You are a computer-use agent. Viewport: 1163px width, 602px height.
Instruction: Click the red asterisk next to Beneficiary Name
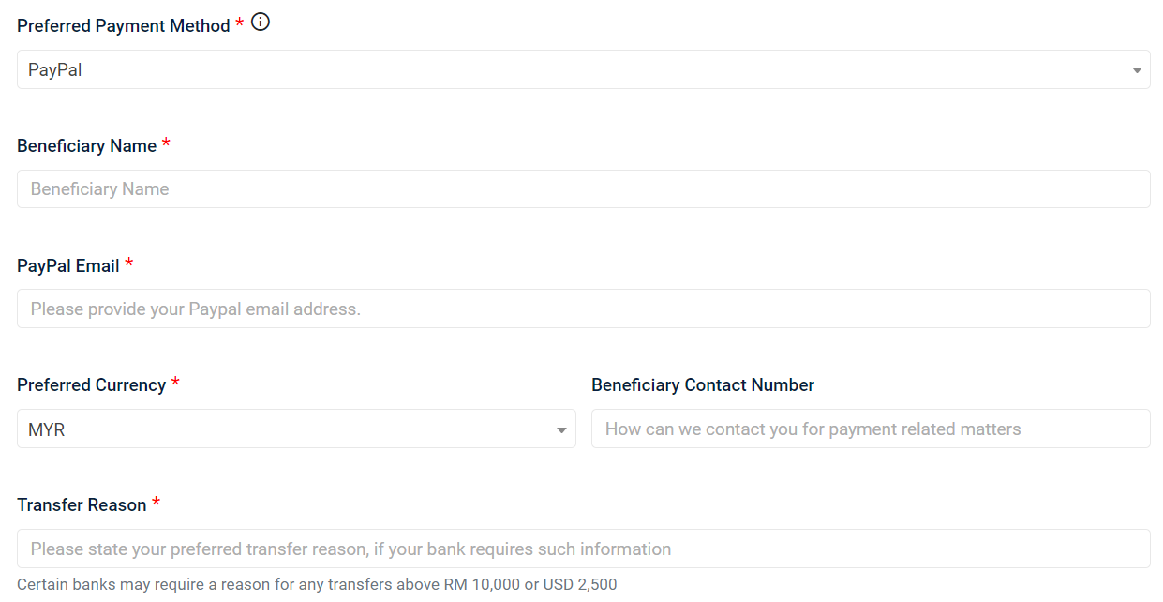(166, 143)
